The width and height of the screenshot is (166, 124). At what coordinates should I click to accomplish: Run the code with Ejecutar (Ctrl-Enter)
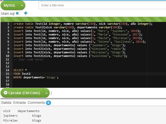pyautogui.click(x=22, y=93)
